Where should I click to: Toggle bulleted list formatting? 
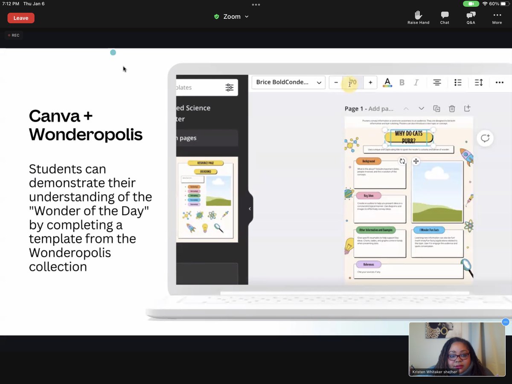(458, 82)
